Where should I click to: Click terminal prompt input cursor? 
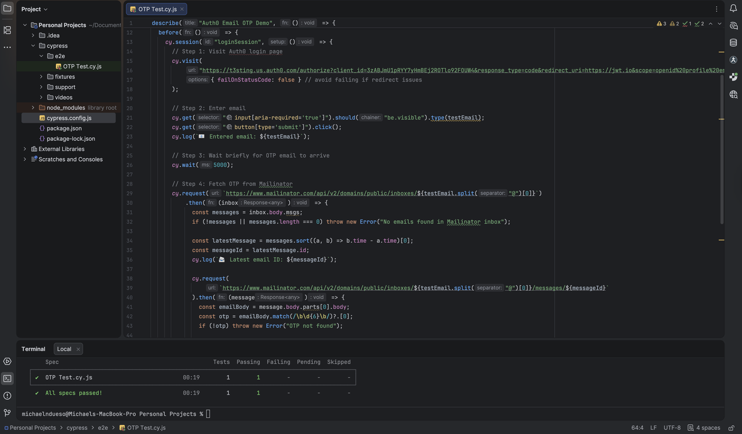(x=208, y=414)
